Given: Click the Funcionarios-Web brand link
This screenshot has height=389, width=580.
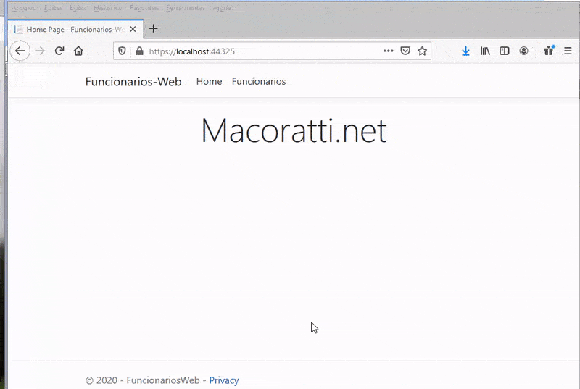Looking at the screenshot, I should point(133,81).
